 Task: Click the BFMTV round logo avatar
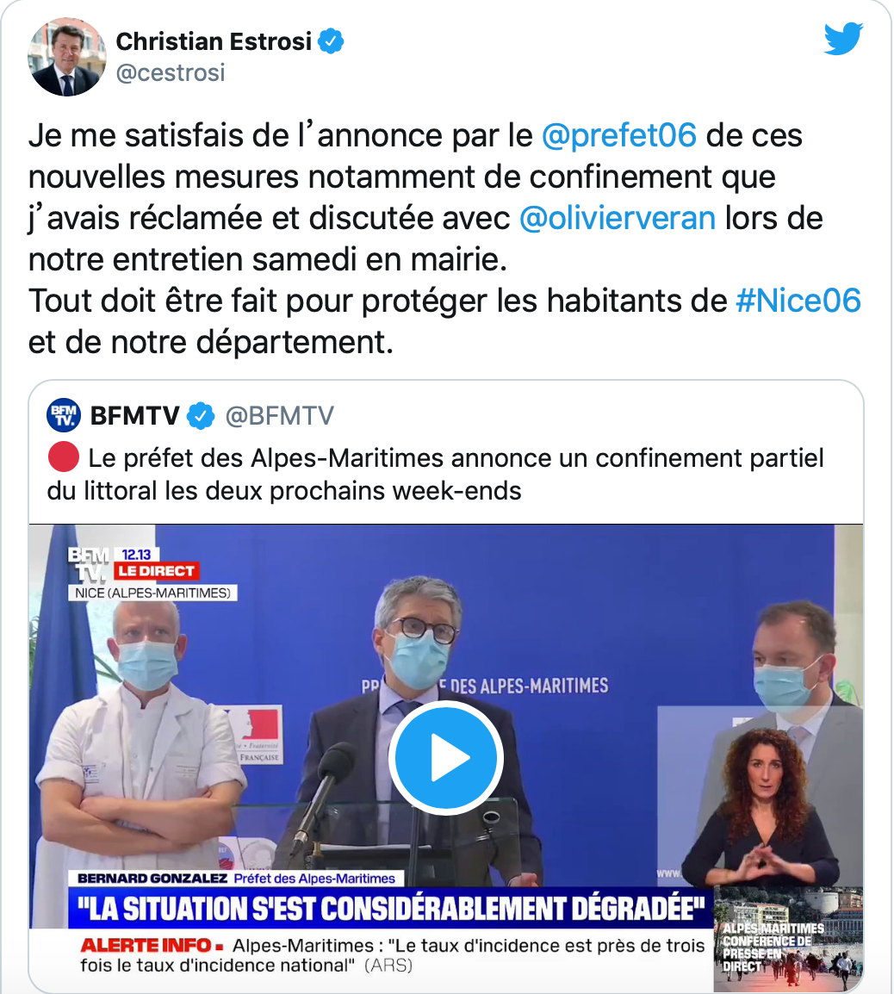(x=64, y=415)
